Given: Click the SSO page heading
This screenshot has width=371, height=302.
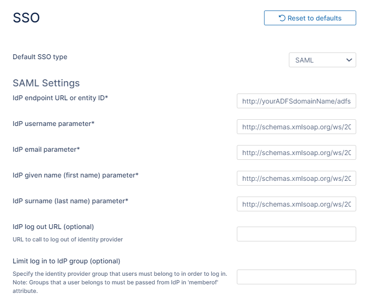Looking at the screenshot, I should (26, 18).
